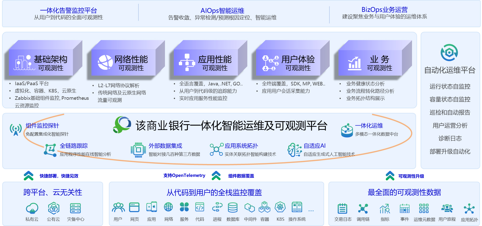Image resolution: width=482 pixels, height=226 pixels.
Task: Click the 代码 code icon
Action: pos(200,207)
